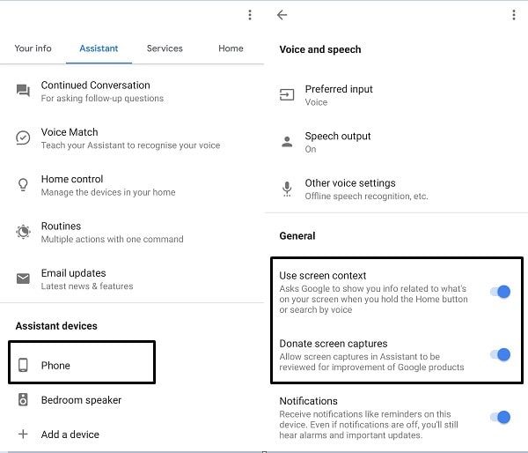Switch to the Home tab
The height and width of the screenshot is (453, 528).
(x=231, y=48)
